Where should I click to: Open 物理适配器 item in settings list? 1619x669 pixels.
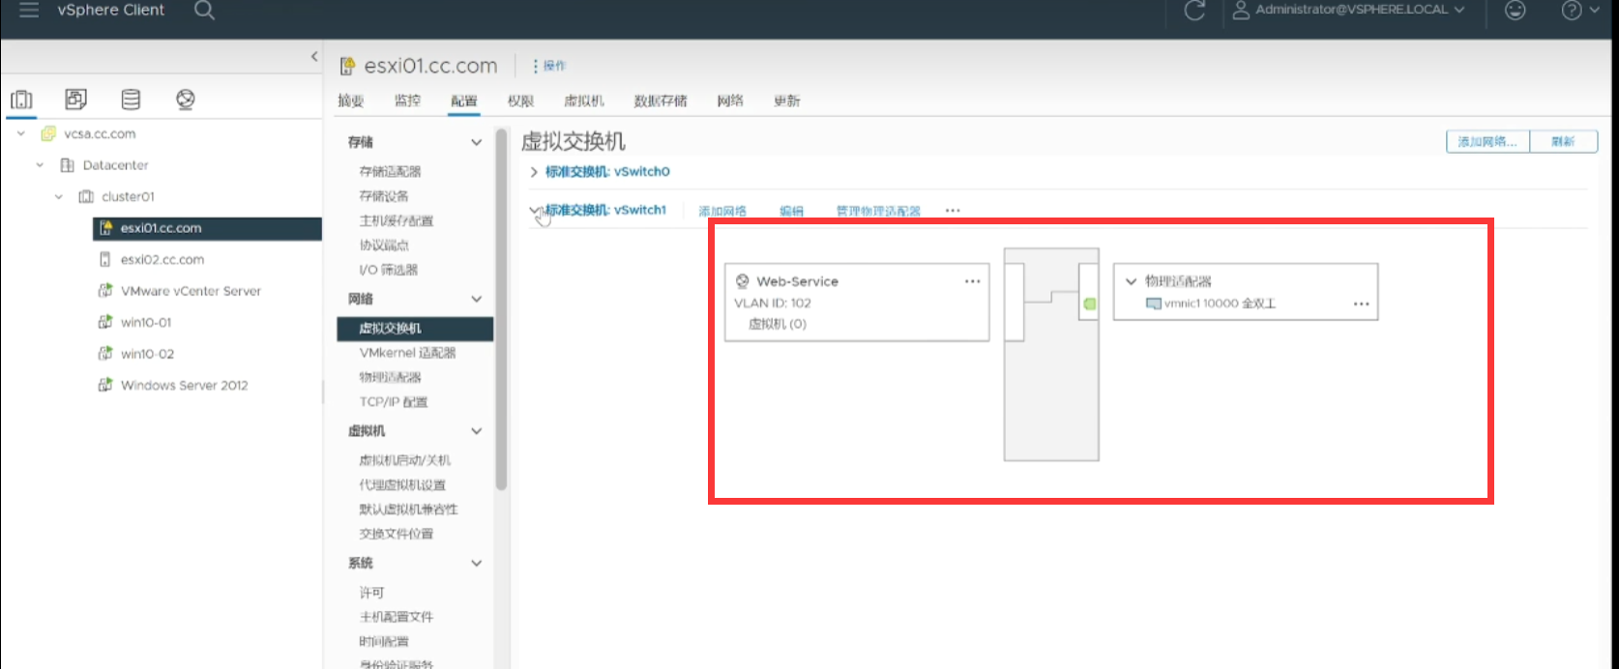(390, 377)
